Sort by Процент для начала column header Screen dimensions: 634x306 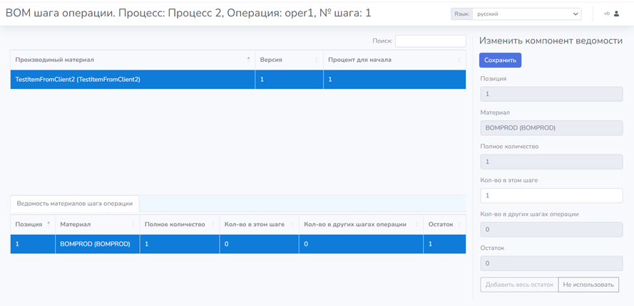click(x=394, y=60)
